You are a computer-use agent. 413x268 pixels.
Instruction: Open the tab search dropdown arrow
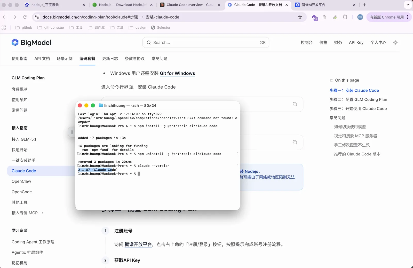[x=408, y=5]
